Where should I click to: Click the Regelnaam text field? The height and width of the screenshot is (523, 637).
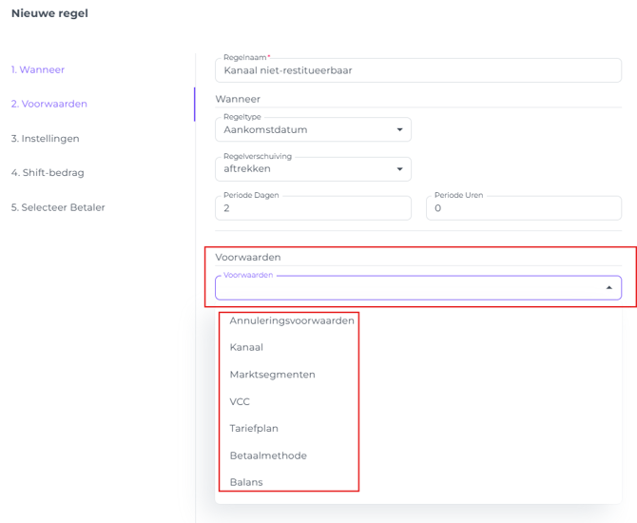point(418,70)
